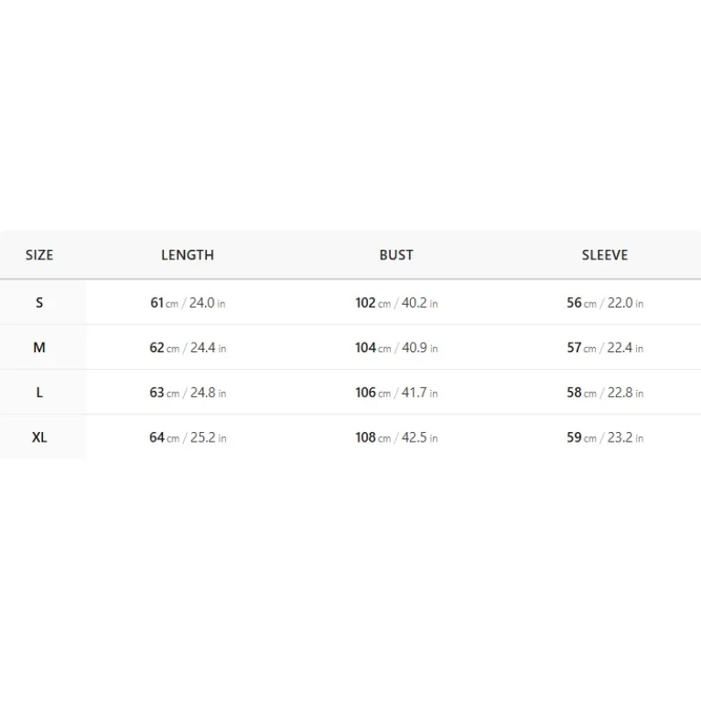Click the 57 cm / 22.4 in cell
The height and width of the screenshot is (701, 701).
[x=605, y=347]
